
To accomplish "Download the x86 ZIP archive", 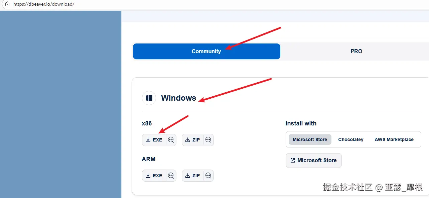I will coord(193,140).
